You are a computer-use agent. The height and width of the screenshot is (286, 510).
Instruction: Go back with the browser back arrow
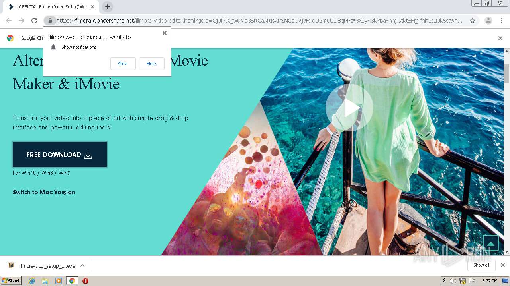point(9,21)
